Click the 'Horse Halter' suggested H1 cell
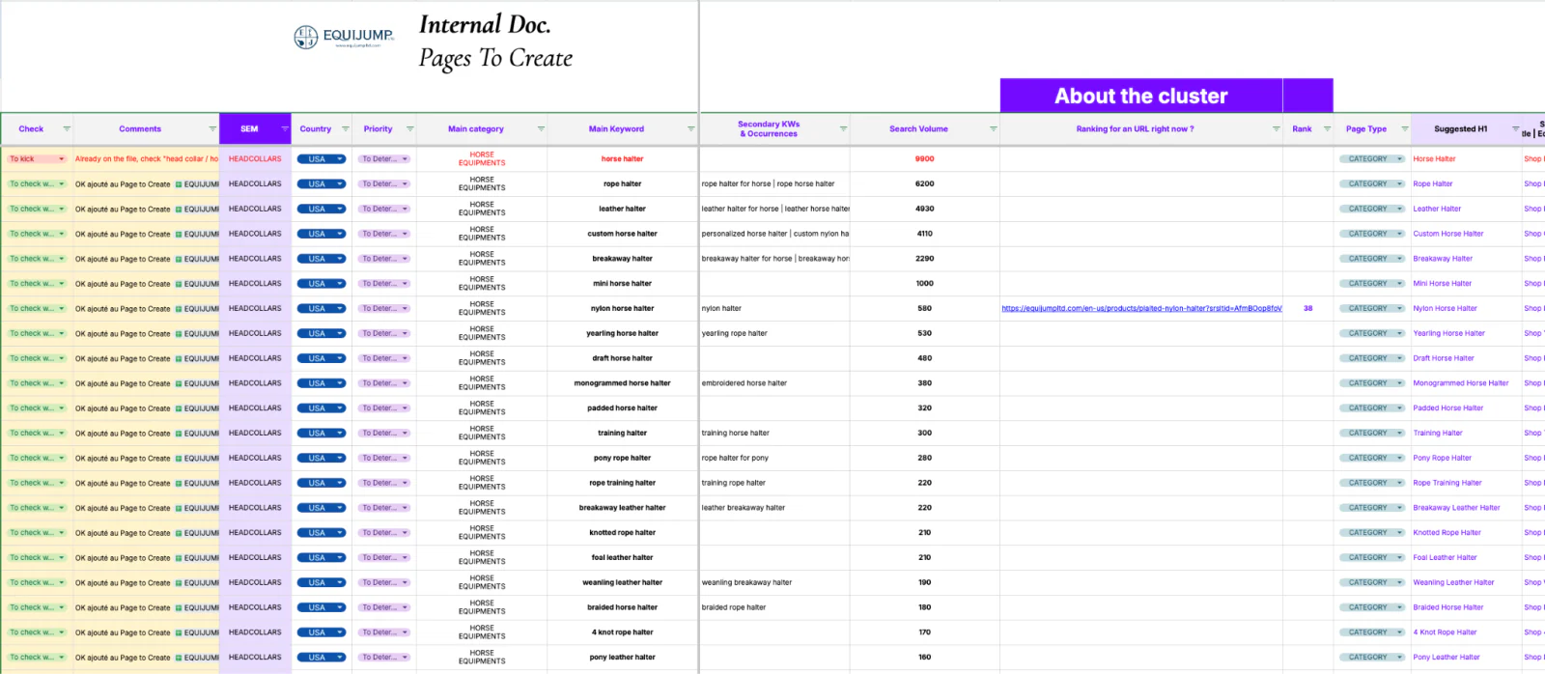This screenshot has height=674, width=1545. point(1466,159)
